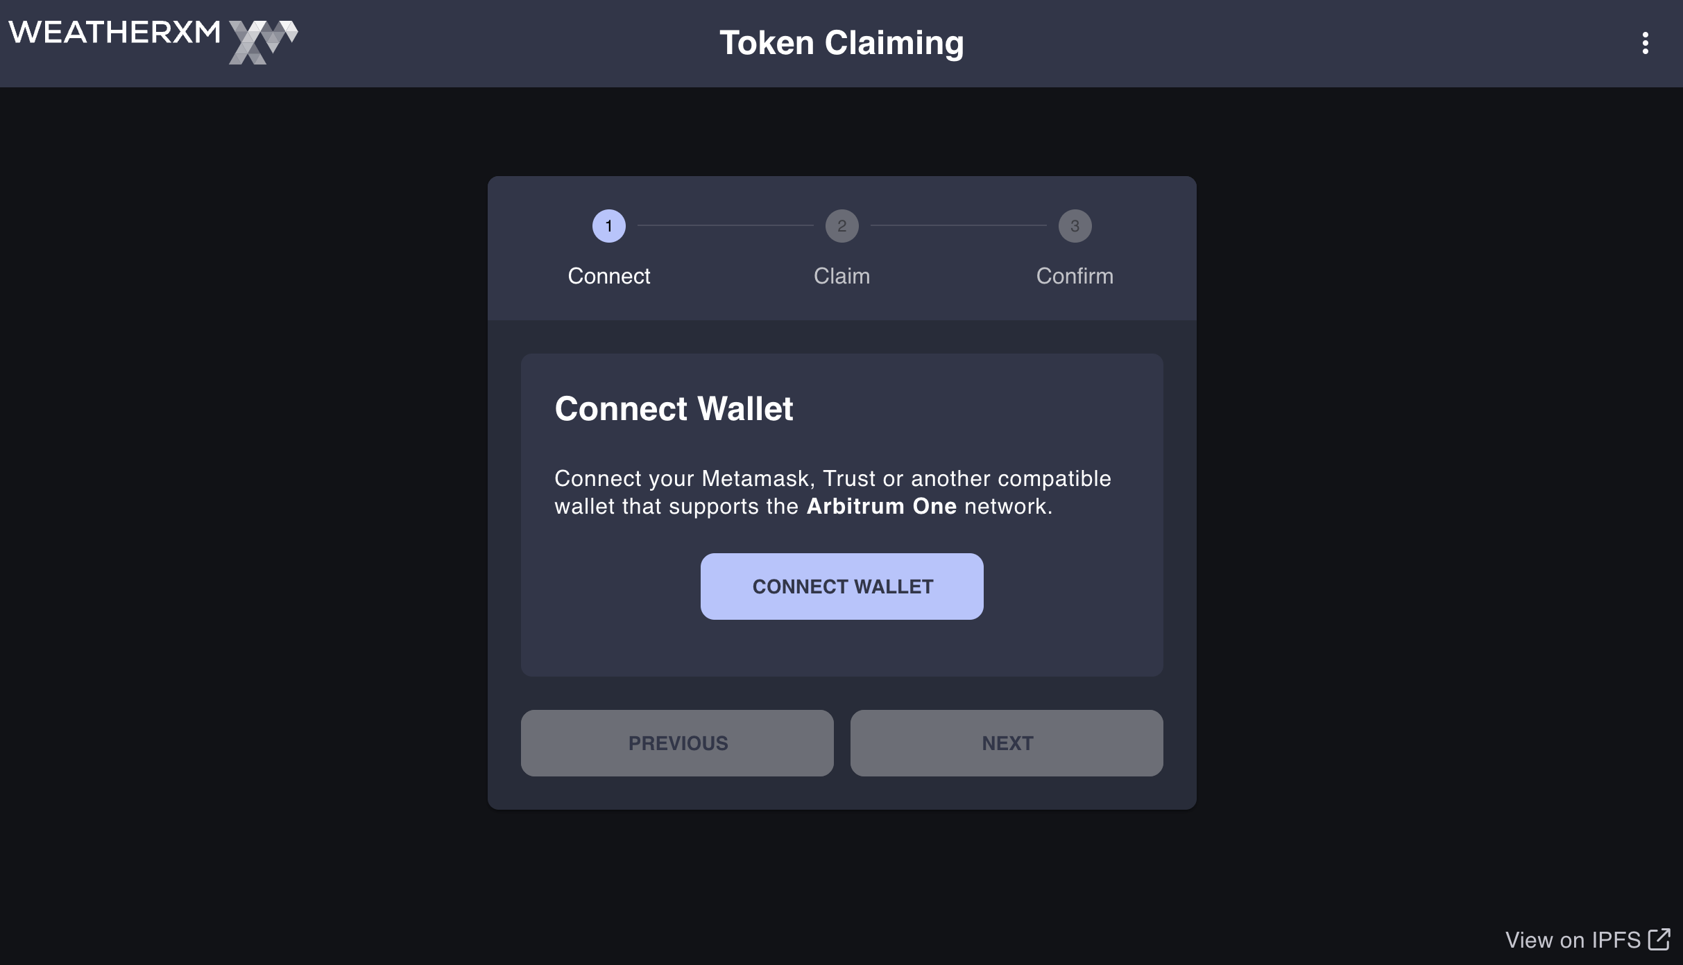The image size is (1683, 965).
Task: Click the Metamask wallet description sentence
Action: coord(832,479)
